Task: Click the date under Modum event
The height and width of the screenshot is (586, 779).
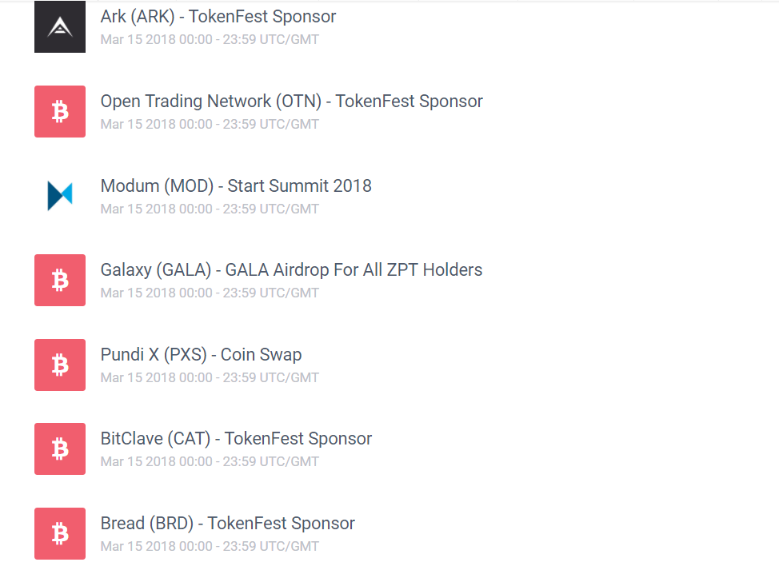Action: click(x=210, y=209)
